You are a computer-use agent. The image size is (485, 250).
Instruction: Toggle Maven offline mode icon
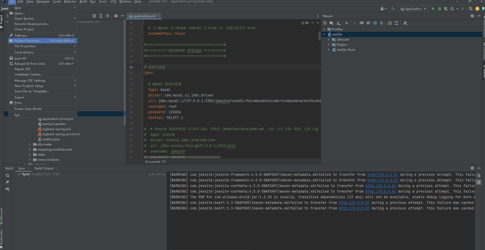pyautogui.click(x=368, y=23)
